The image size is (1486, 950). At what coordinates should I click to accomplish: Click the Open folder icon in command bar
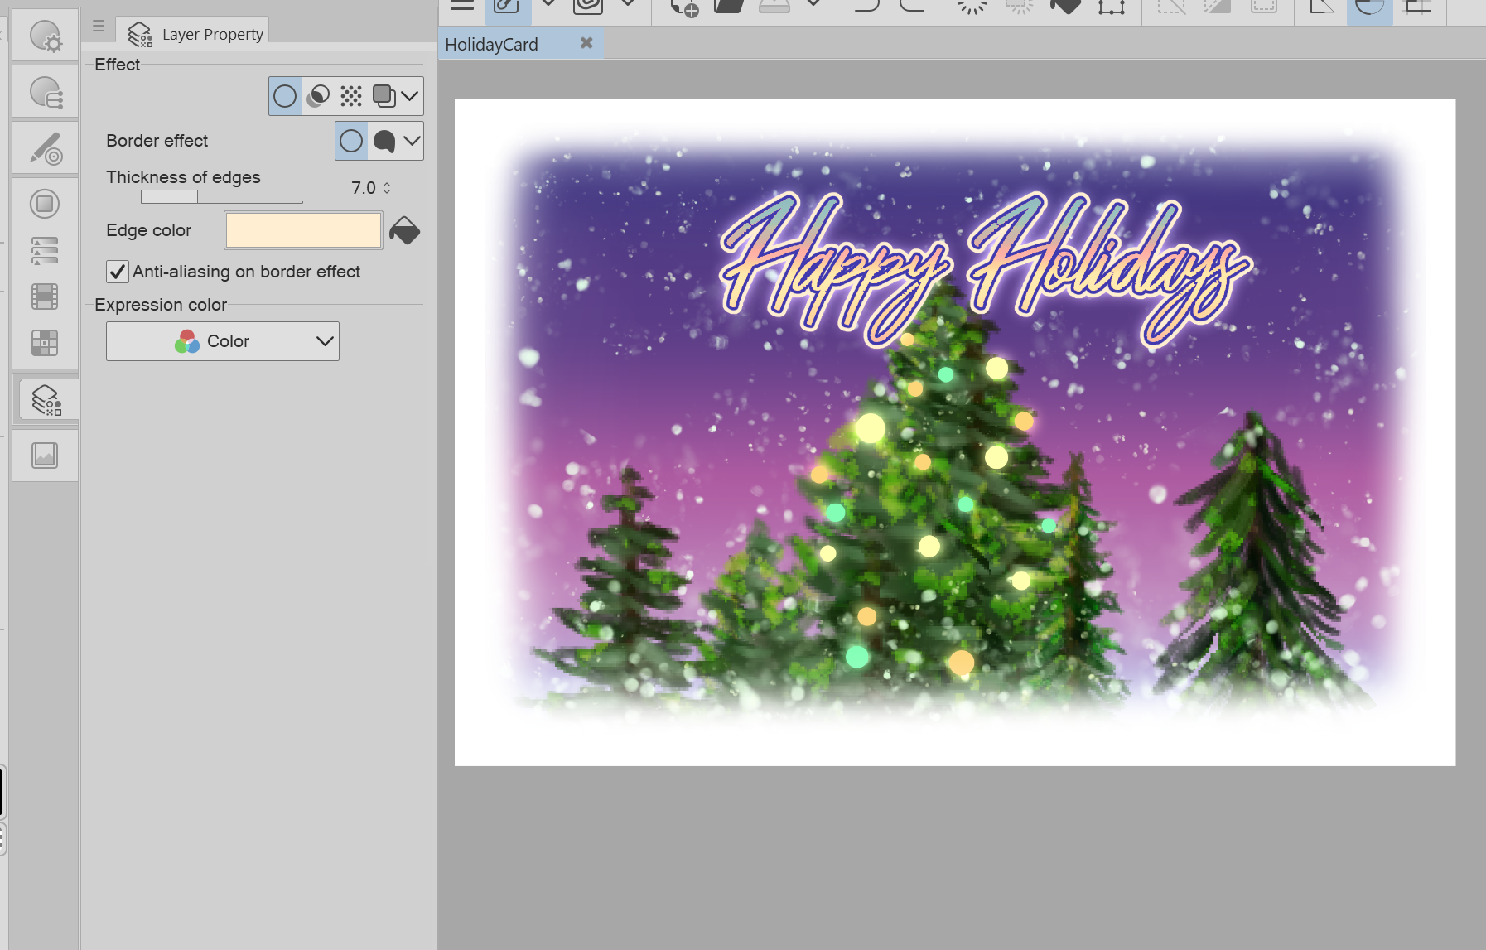(x=729, y=7)
